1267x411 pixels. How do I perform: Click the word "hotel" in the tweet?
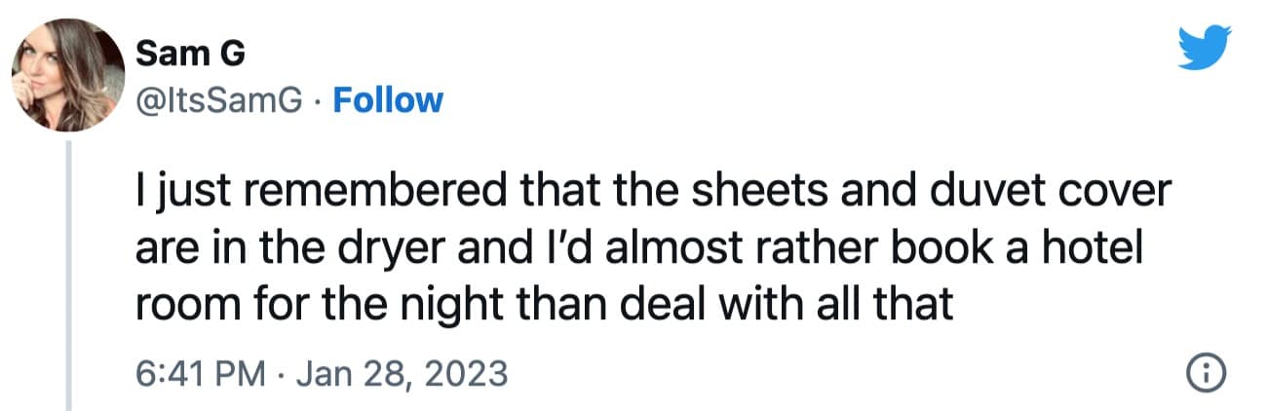[1092, 249]
